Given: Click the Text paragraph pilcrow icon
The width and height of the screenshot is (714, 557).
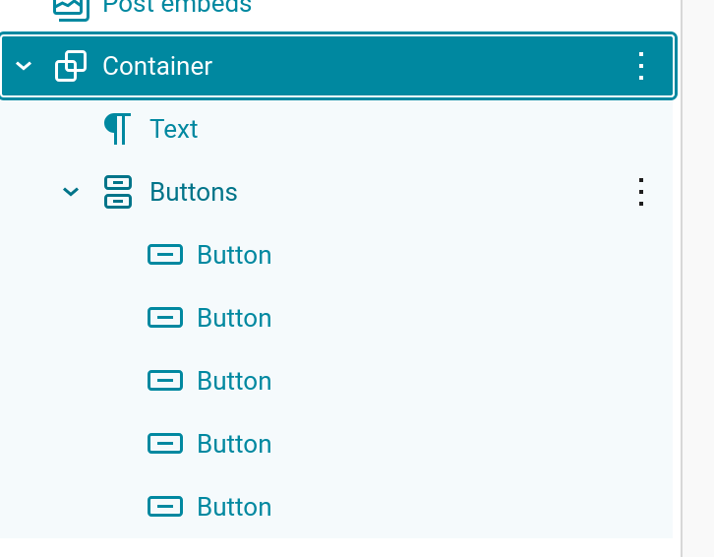Looking at the screenshot, I should tap(117, 129).
